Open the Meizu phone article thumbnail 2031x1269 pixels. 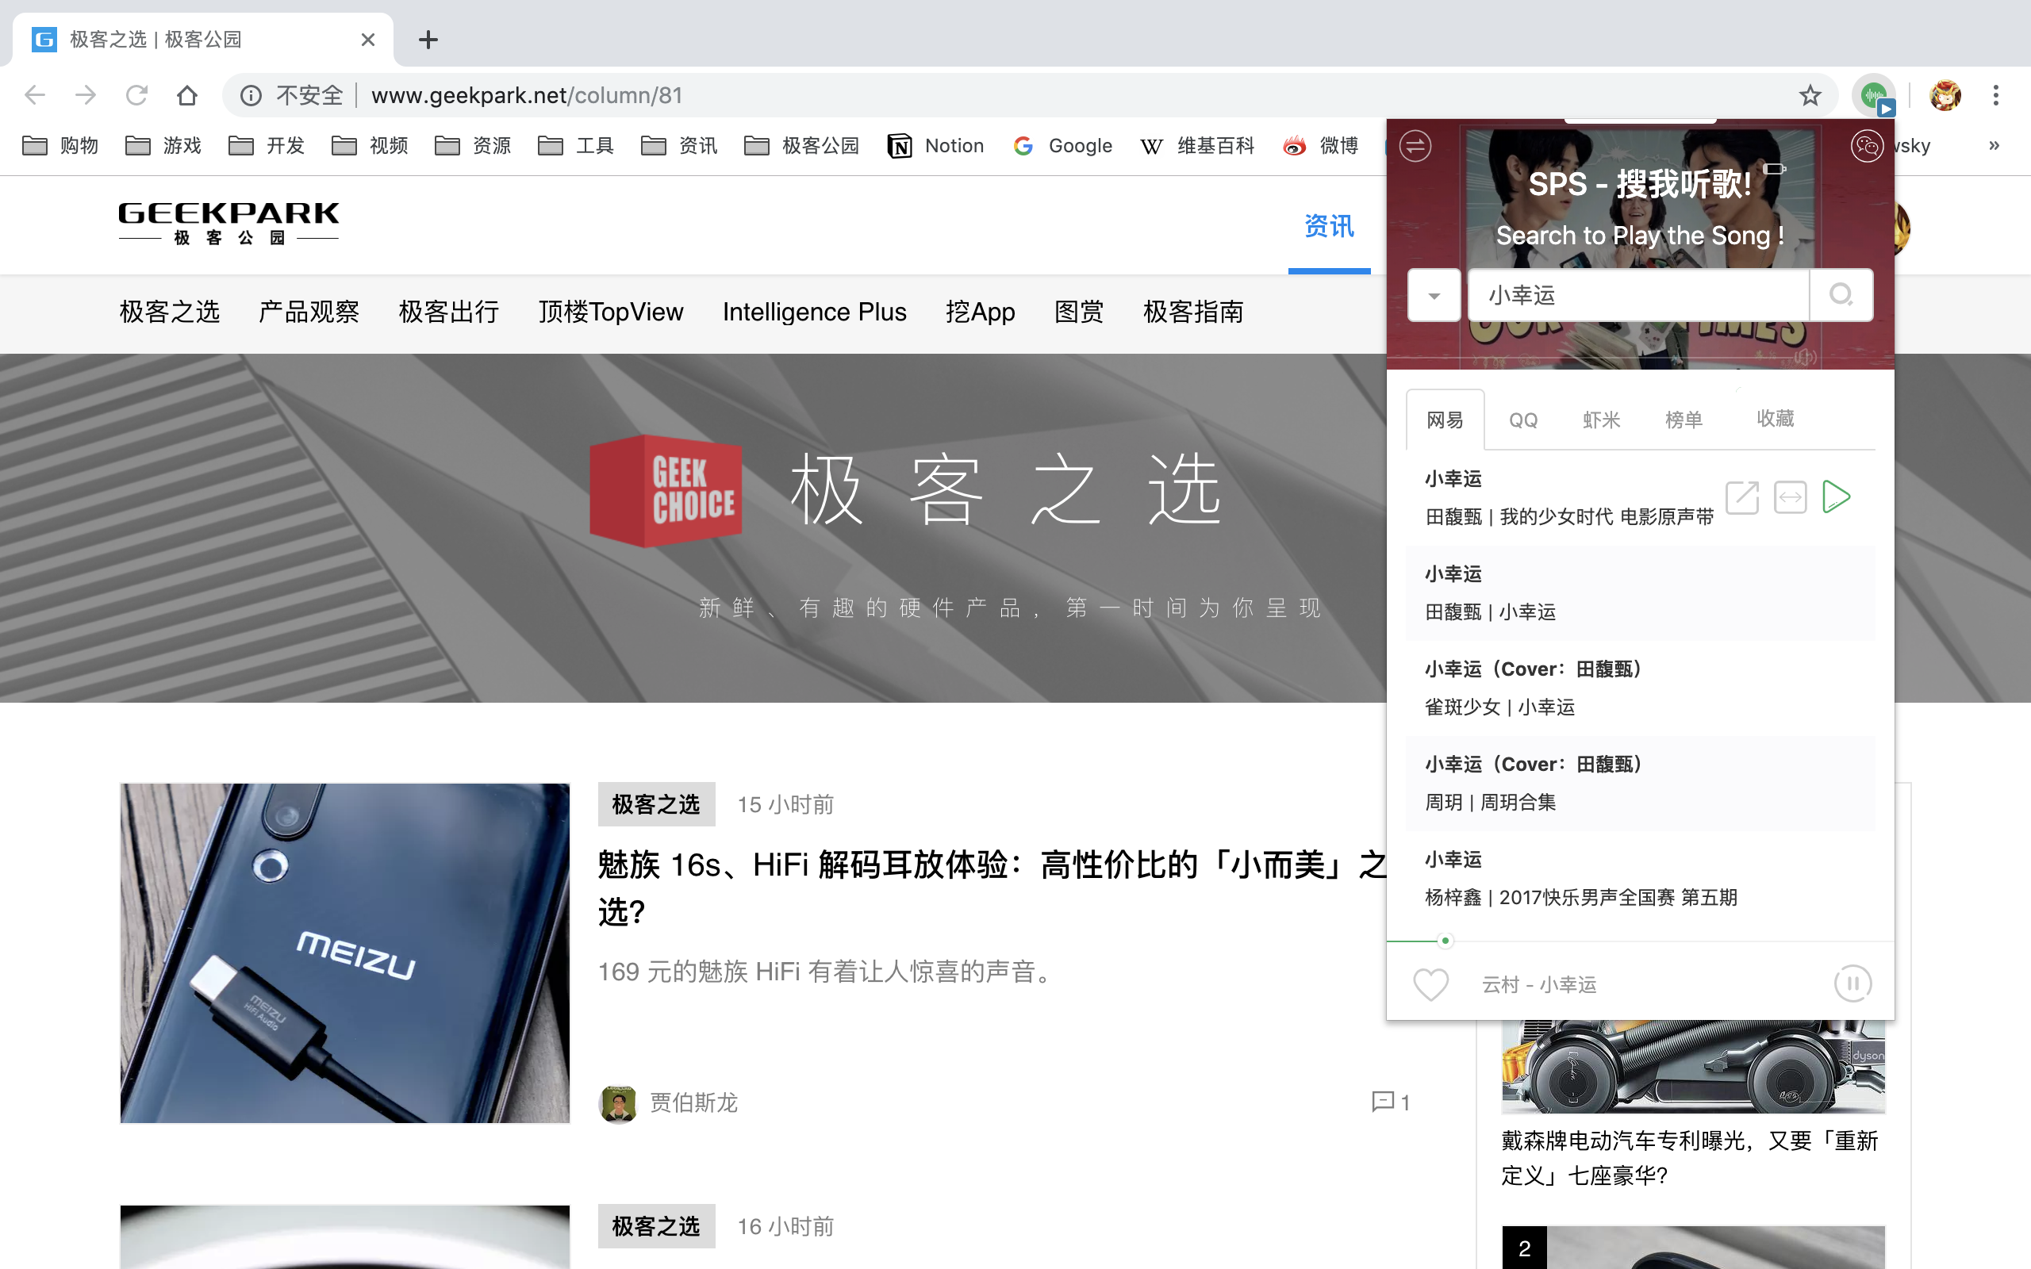[345, 953]
